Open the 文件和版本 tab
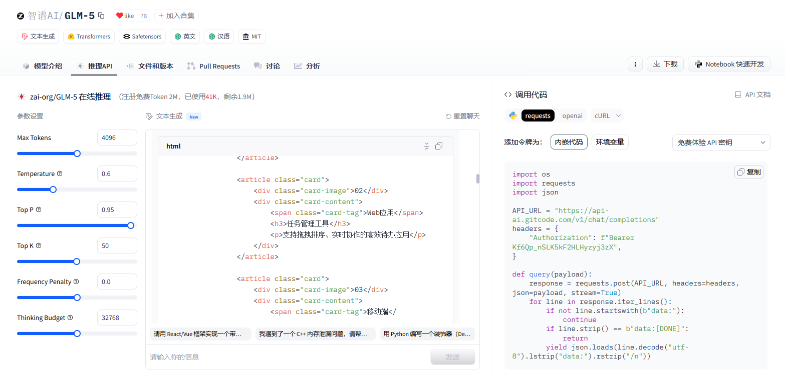This screenshot has height=379, width=785. click(150, 66)
